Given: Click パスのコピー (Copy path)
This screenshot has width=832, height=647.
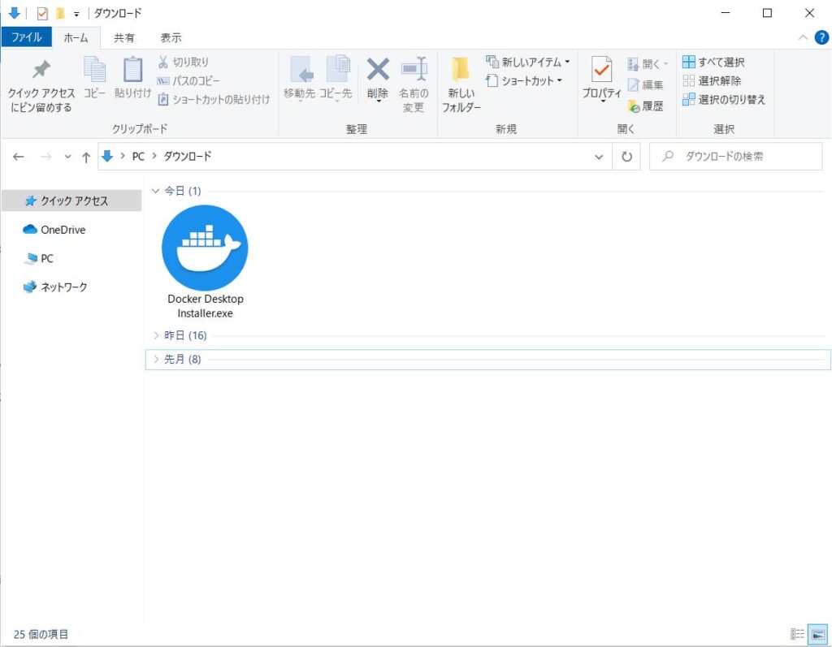Looking at the screenshot, I should tap(188, 80).
